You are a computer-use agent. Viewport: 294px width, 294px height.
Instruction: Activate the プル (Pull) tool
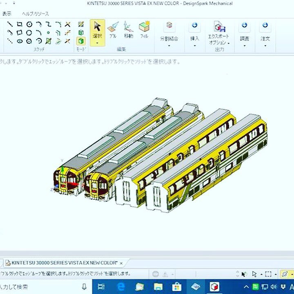(113, 30)
